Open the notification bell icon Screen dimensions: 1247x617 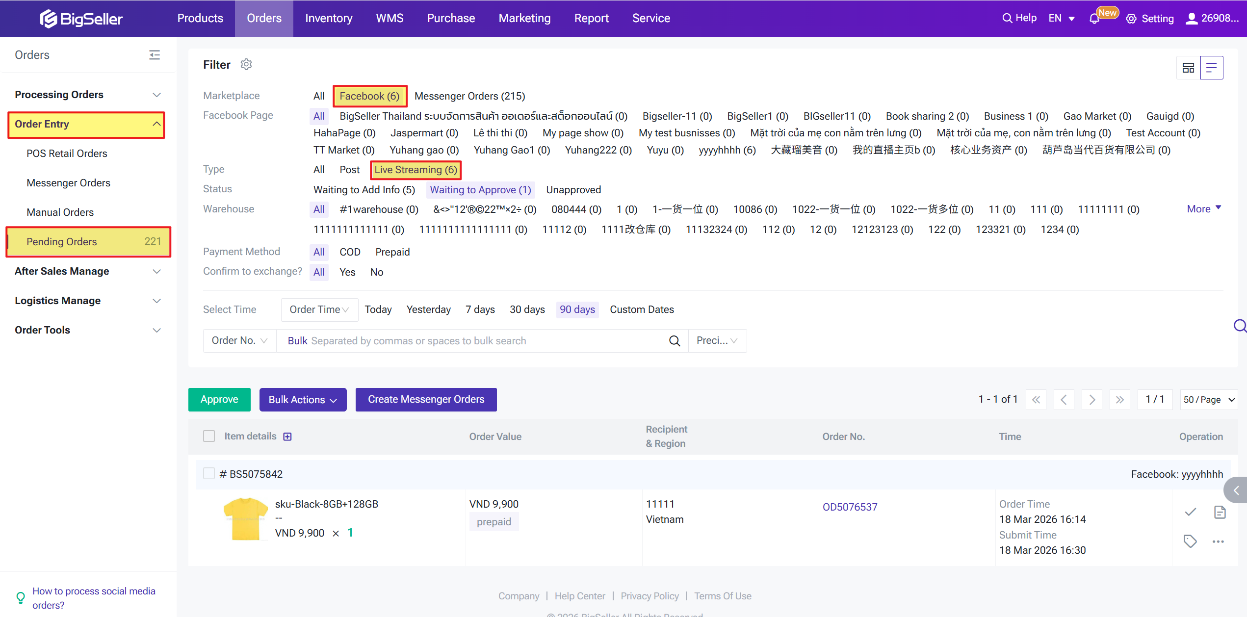click(1094, 19)
